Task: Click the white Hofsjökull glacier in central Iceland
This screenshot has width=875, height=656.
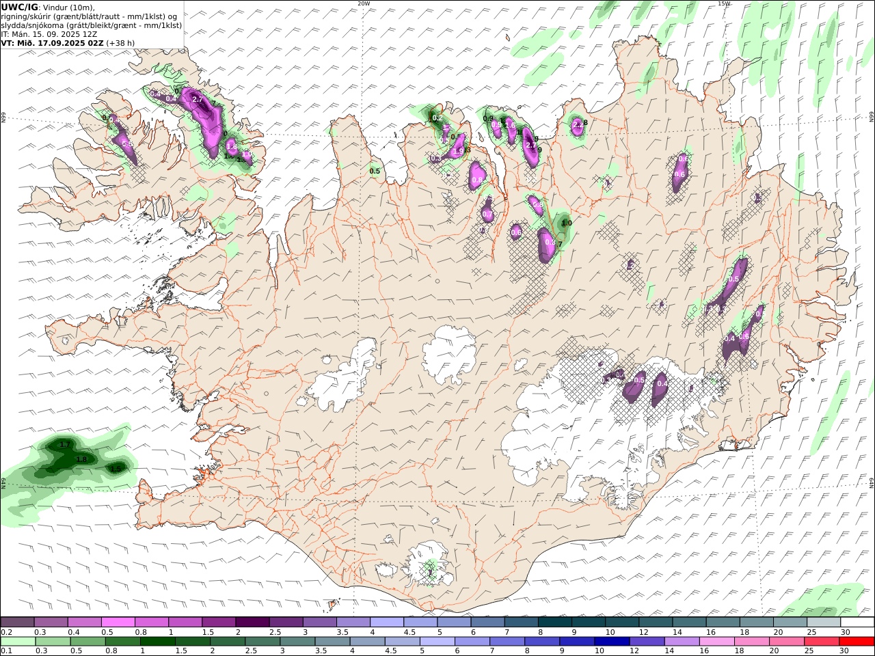Action: pyautogui.click(x=449, y=354)
